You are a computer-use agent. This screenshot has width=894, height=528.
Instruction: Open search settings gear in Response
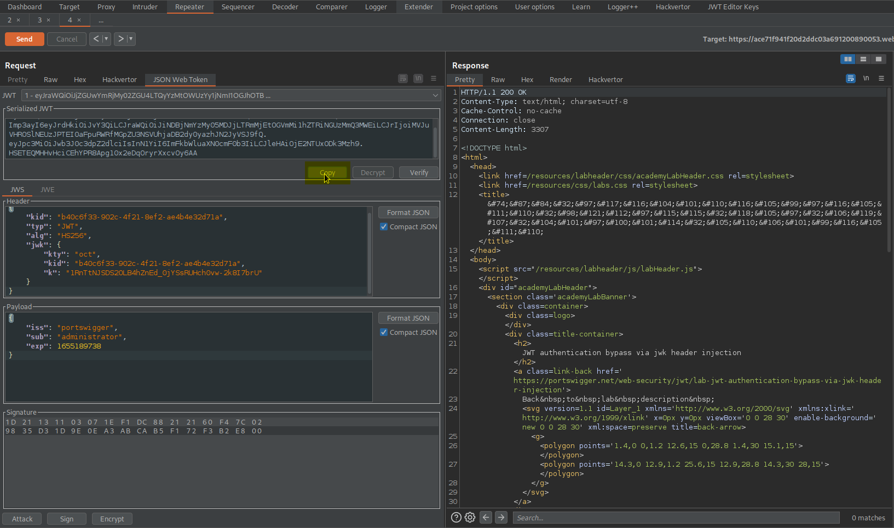point(470,518)
